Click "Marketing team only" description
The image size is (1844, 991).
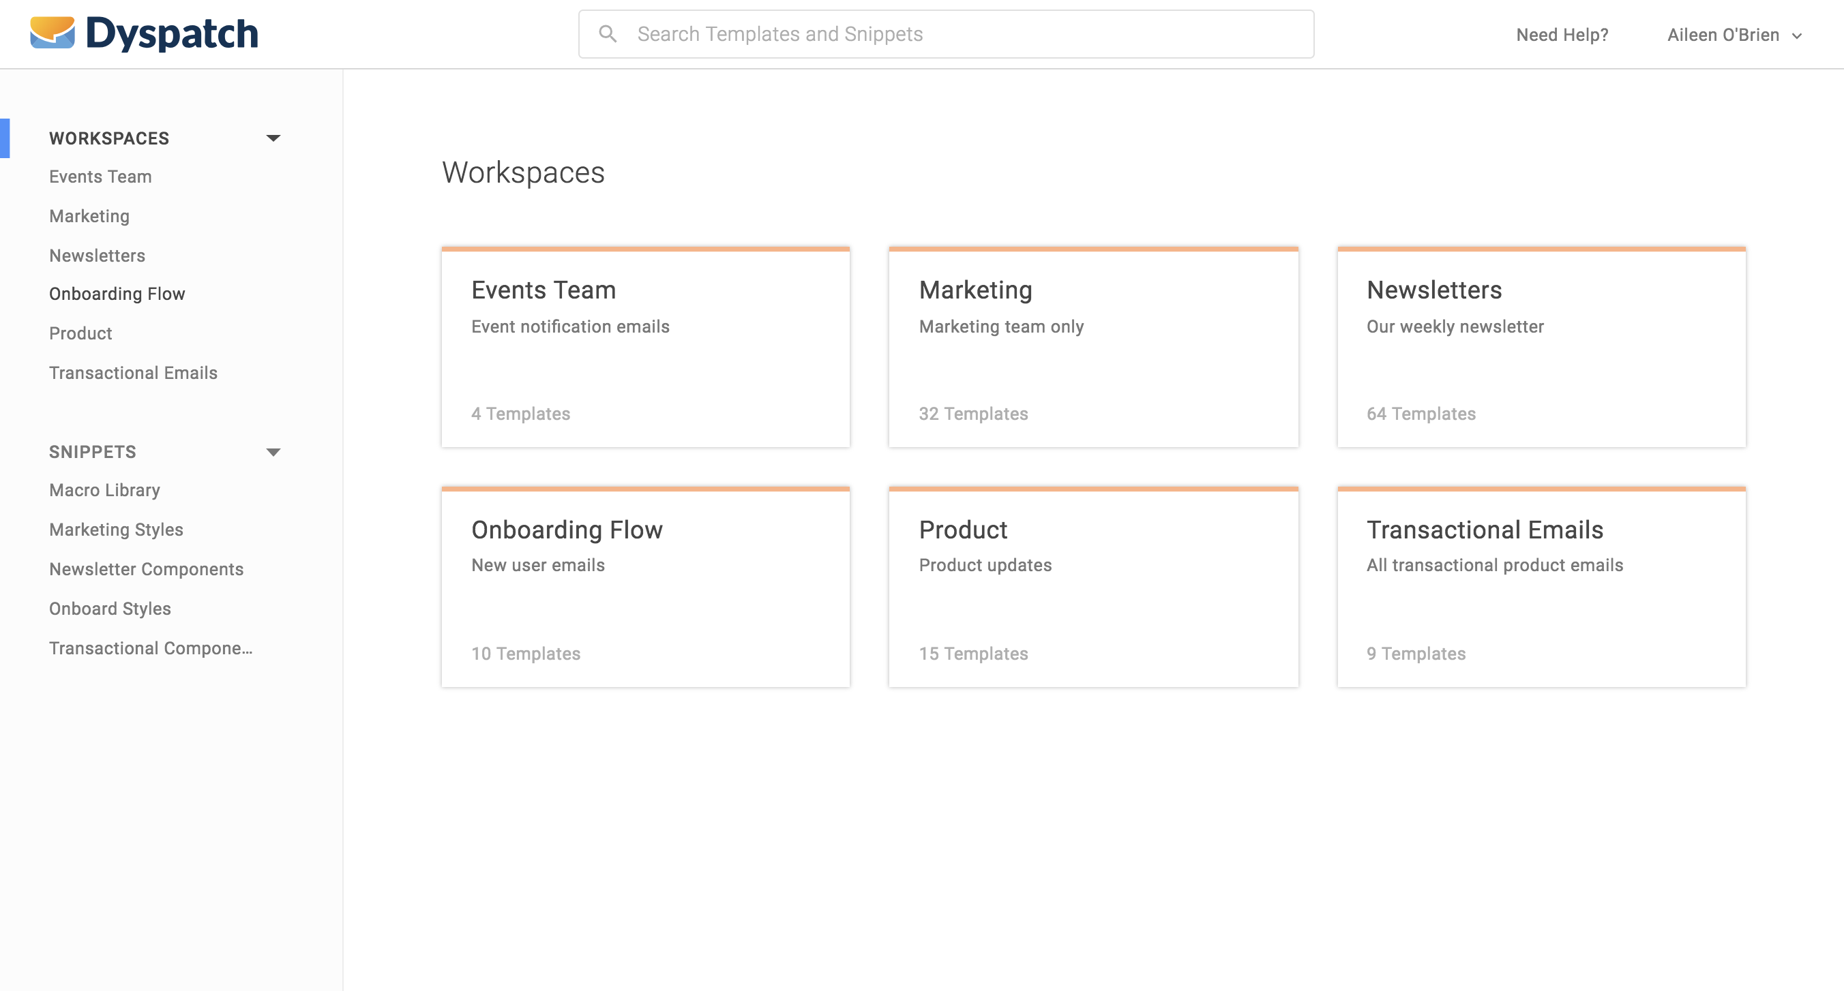coord(1000,326)
